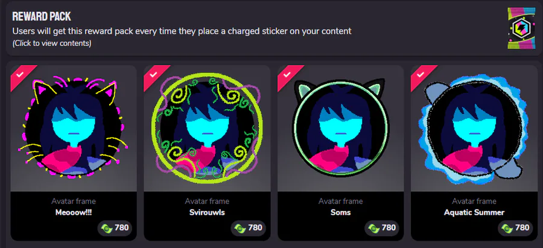This screenshot has height=248, width=543.
Task: Click the Reward Pack heading
Action: pyautogui.click(x=42, y=16)
